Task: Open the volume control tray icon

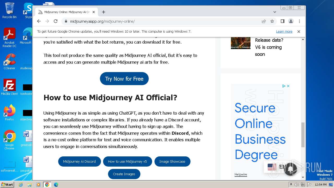Action: (x=297, y=185)
